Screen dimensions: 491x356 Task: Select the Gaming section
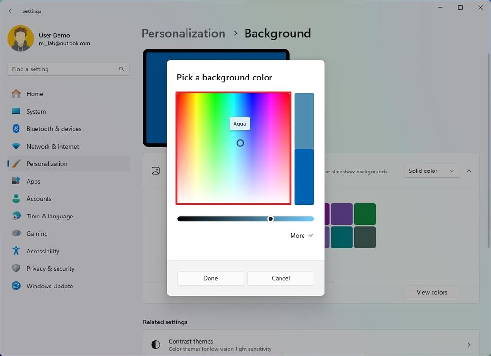click(37, 233)
